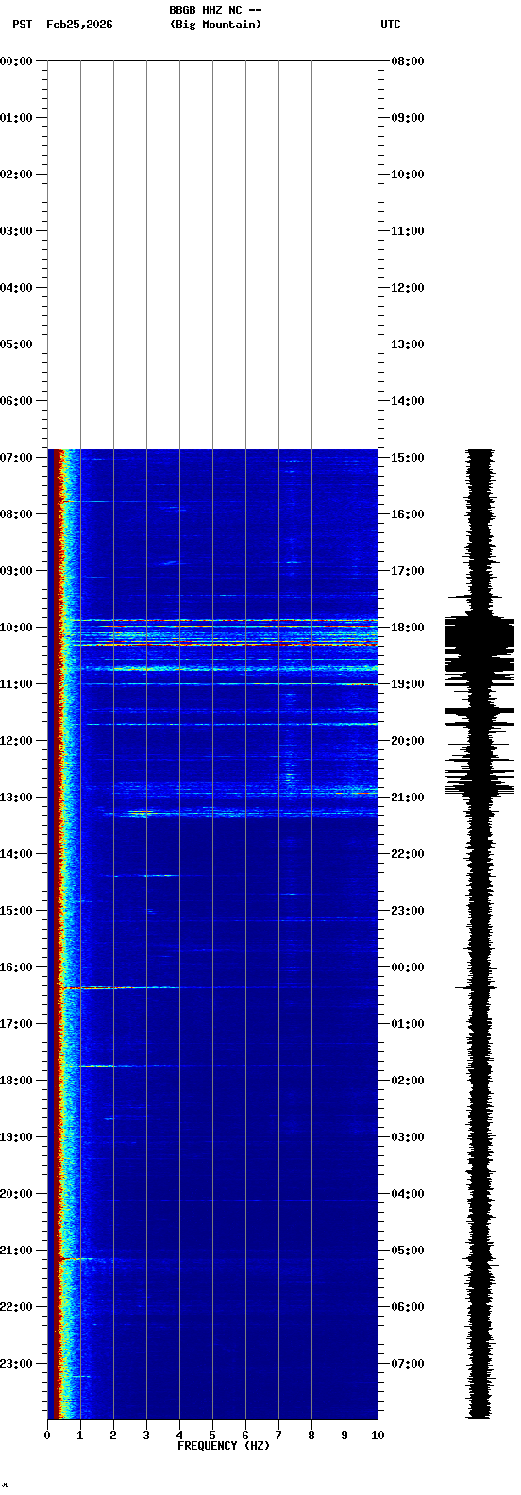This screenshot has height=1495, width=521.
Task: Select the 13:00 label on UTC axis
Action: (x=408, y=344)
